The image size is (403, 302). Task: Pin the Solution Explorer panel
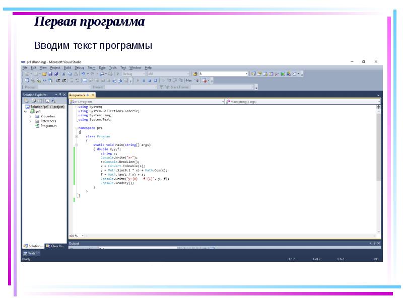click(x=60, y=95)
